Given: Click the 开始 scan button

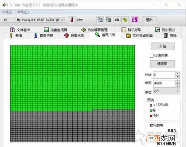Looking at the screenshot, I should coord(163,46).
